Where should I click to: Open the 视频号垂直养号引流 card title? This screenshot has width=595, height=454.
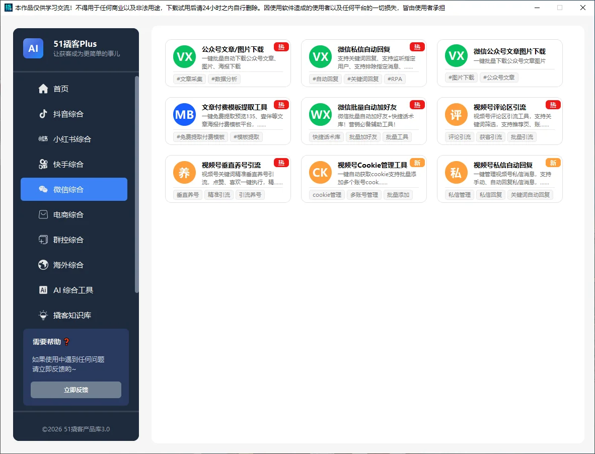231,165
